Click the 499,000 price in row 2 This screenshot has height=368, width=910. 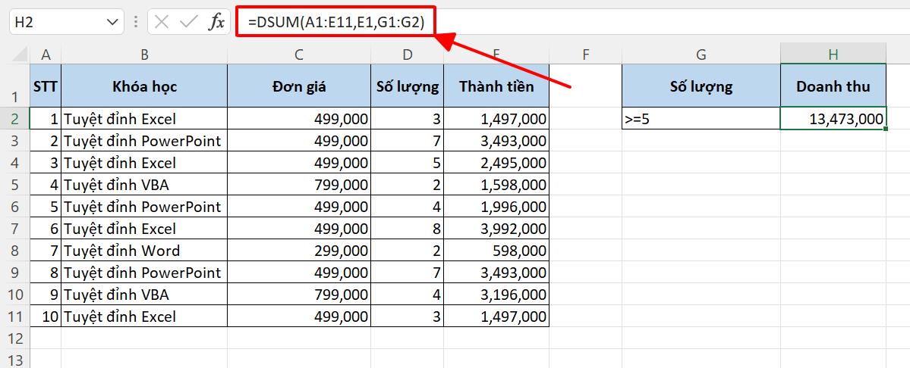299,119
